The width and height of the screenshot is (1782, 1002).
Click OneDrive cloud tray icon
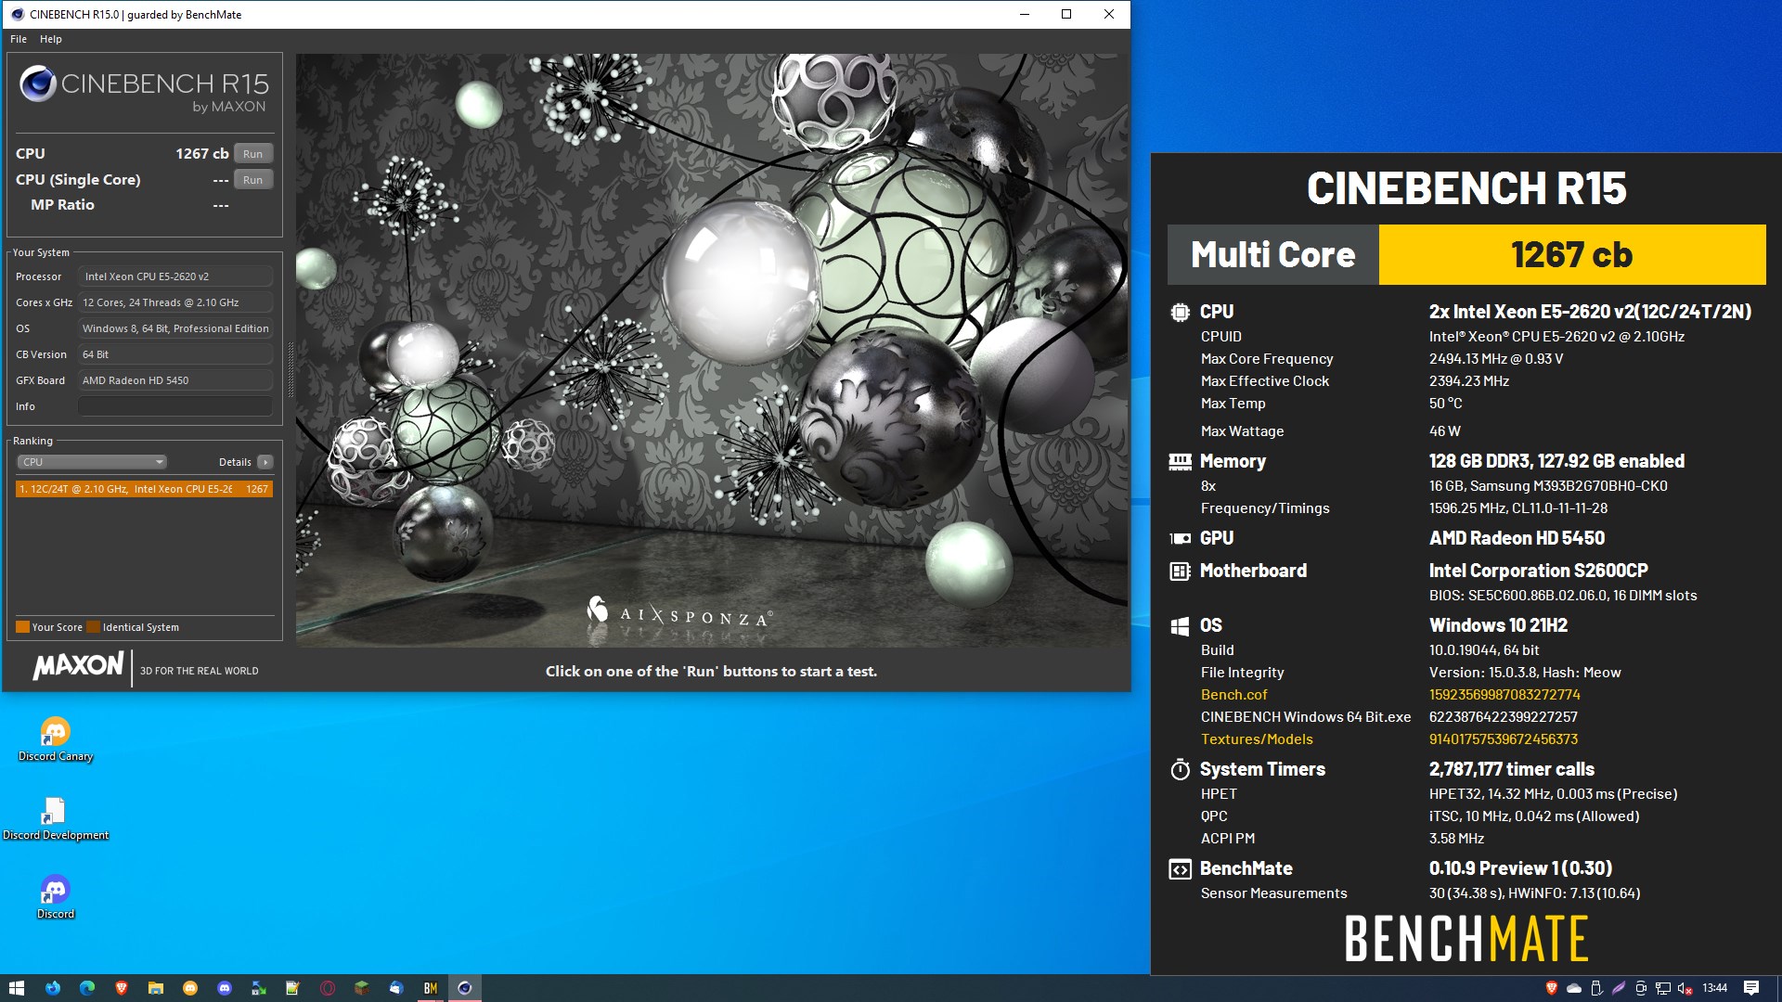pos(1574,988)
